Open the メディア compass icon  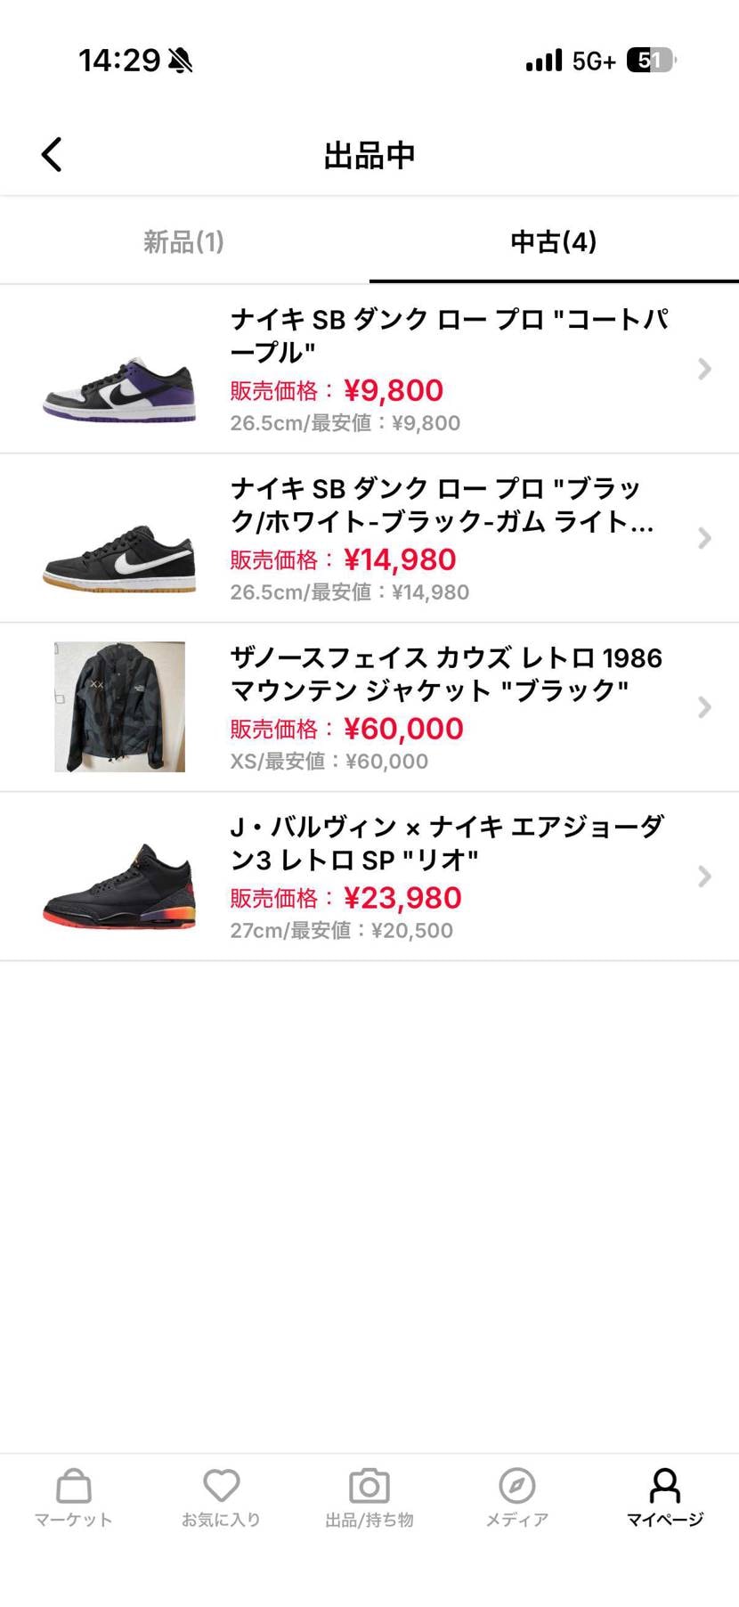pyautogui.click(x=517, y=1485)
